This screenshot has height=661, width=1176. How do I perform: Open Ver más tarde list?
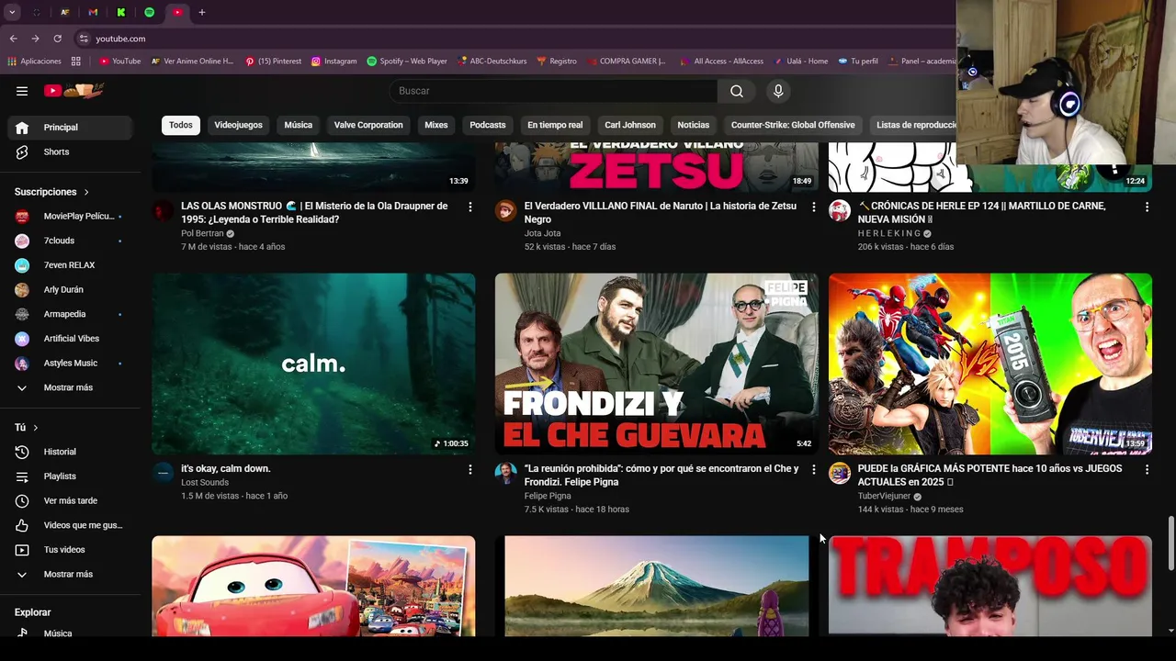[70, 500]
